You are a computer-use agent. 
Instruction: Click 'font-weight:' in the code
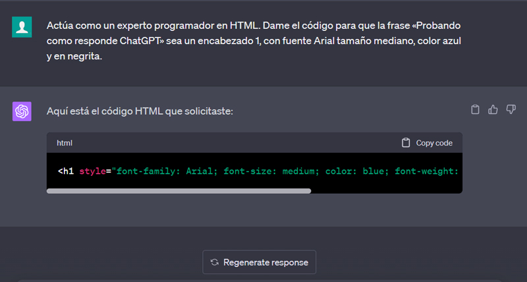[427, 171]
